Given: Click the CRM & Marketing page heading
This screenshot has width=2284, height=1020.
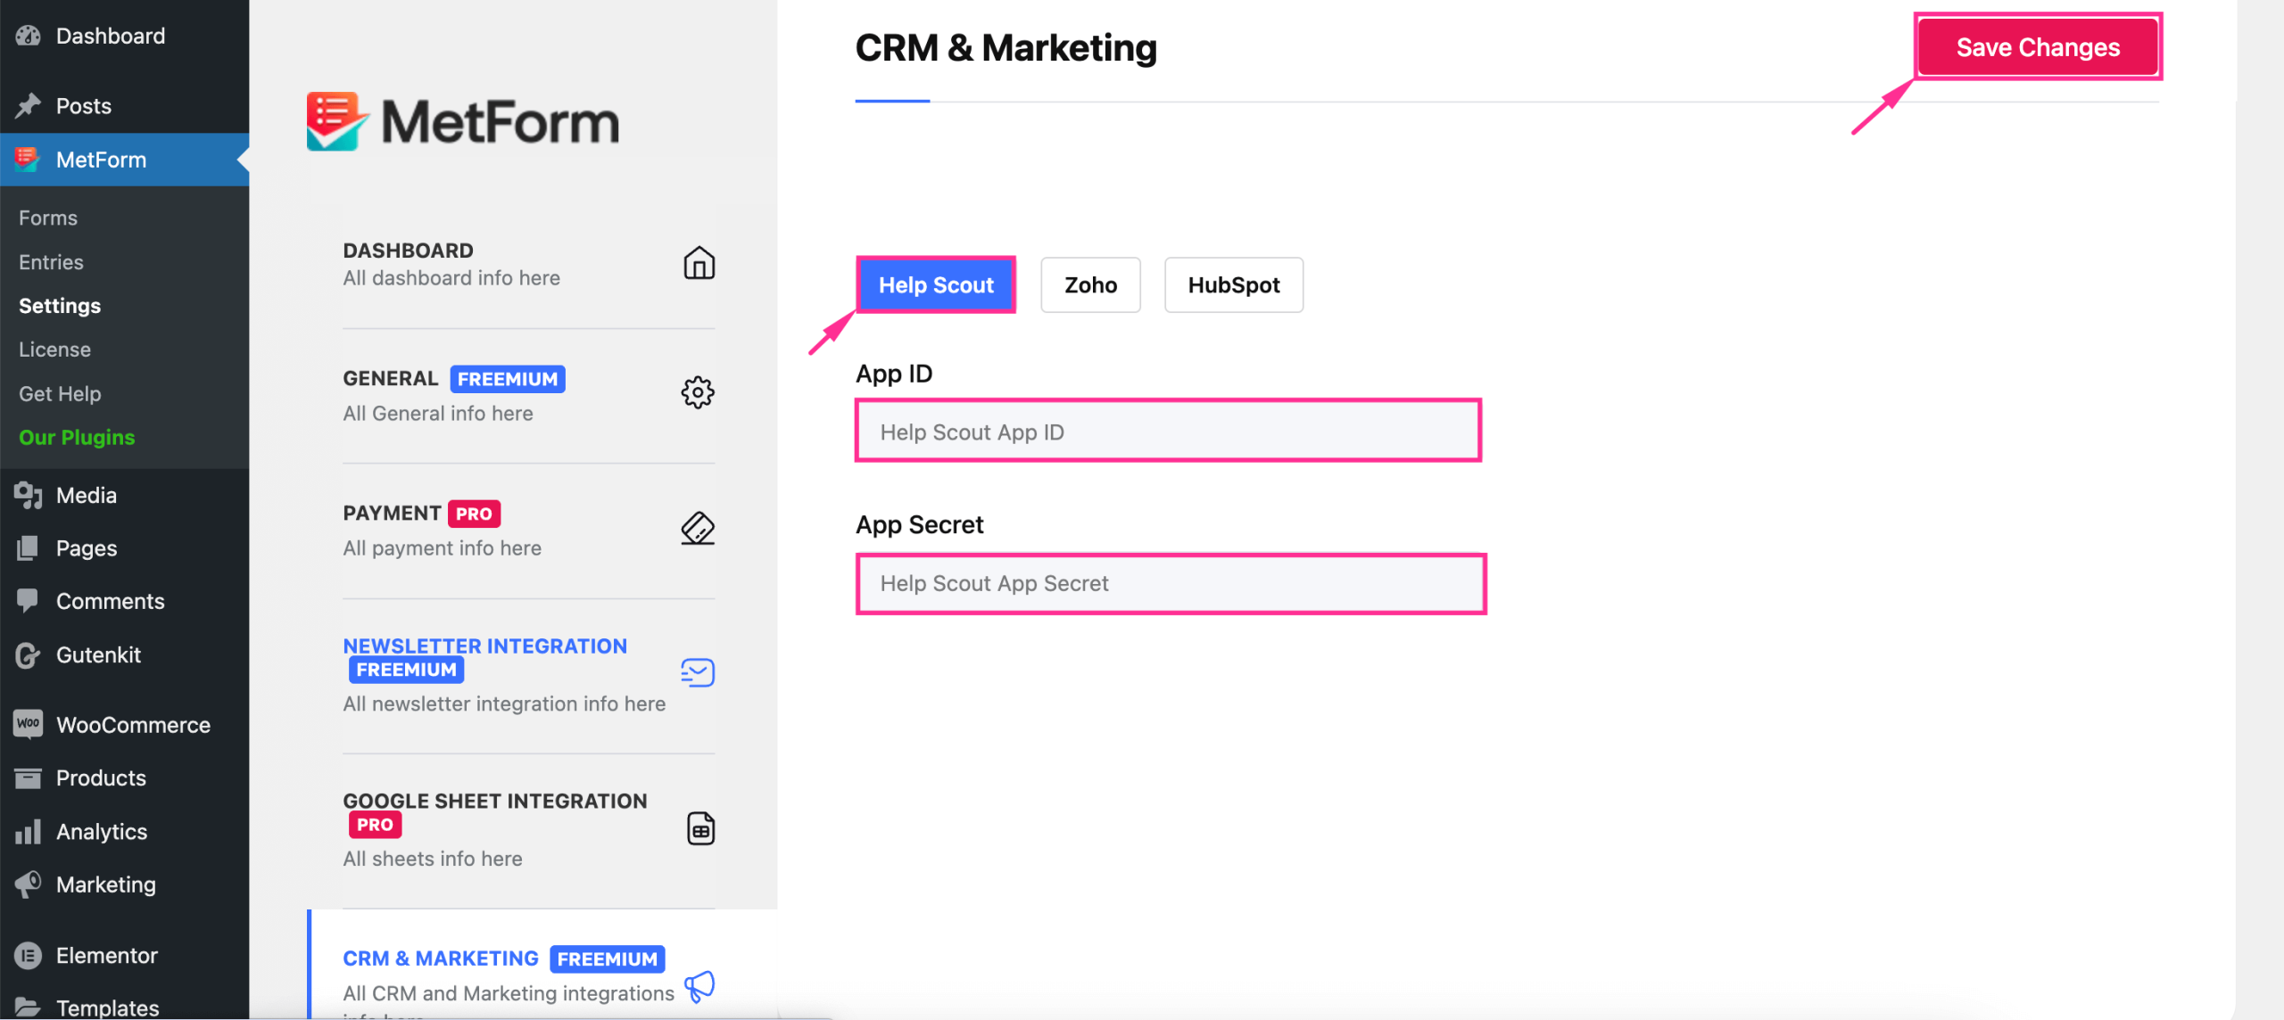Looking at the screenshot, I should 1005,47.
